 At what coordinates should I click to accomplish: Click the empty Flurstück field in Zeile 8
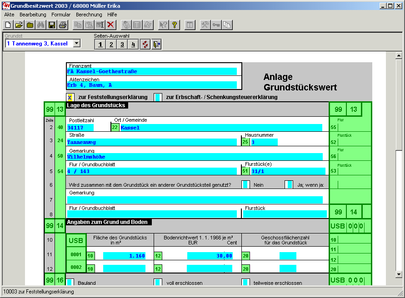[285, 214]
